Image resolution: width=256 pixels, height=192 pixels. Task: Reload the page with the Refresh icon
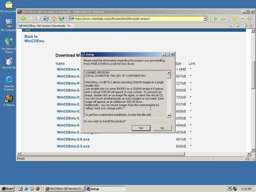[46, 18]
